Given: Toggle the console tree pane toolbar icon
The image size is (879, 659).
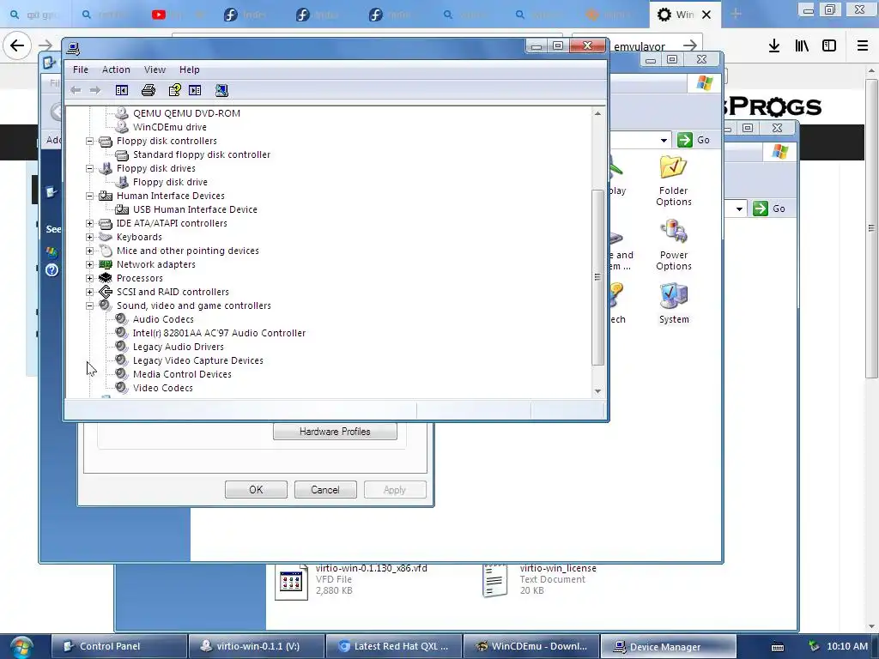Looking at the screenshot, I should click(122, 90).
